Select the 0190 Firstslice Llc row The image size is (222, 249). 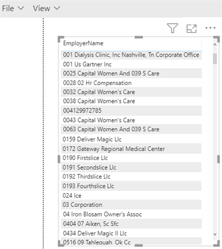[x=131, y=158]
